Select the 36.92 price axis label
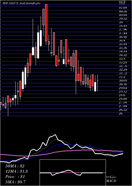This screenshot has height=186, width=132. coord(123,37)
